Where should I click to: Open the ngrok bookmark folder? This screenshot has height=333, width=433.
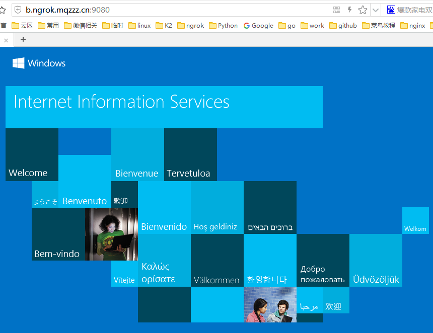tap(190, 26)
